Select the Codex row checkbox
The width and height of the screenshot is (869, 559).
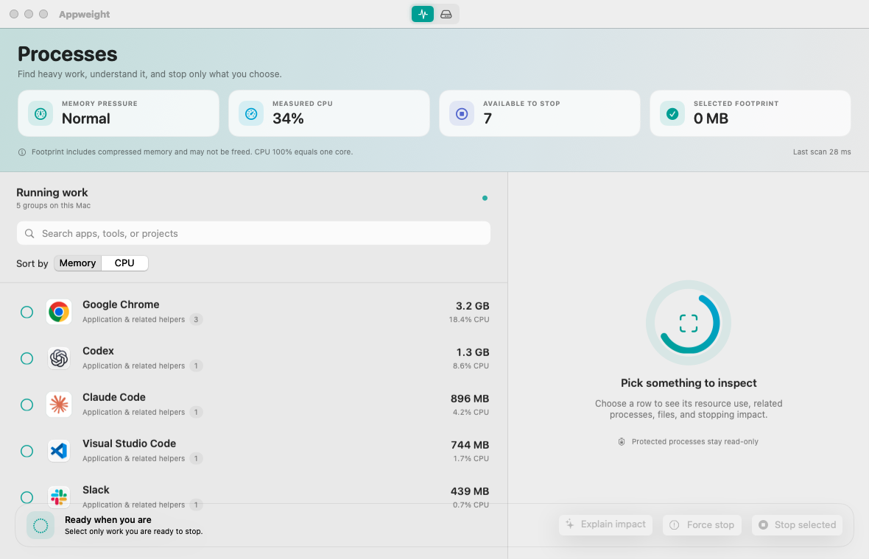tap(27, 359)
